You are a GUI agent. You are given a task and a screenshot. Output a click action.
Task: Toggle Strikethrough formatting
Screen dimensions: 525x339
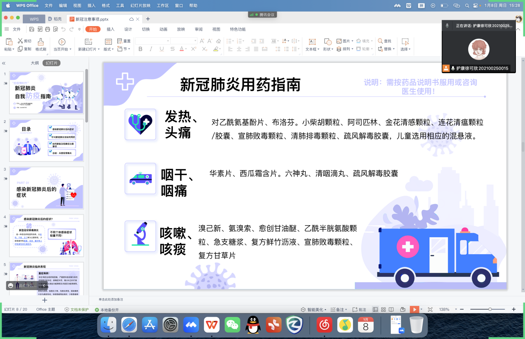coord(172,49)
